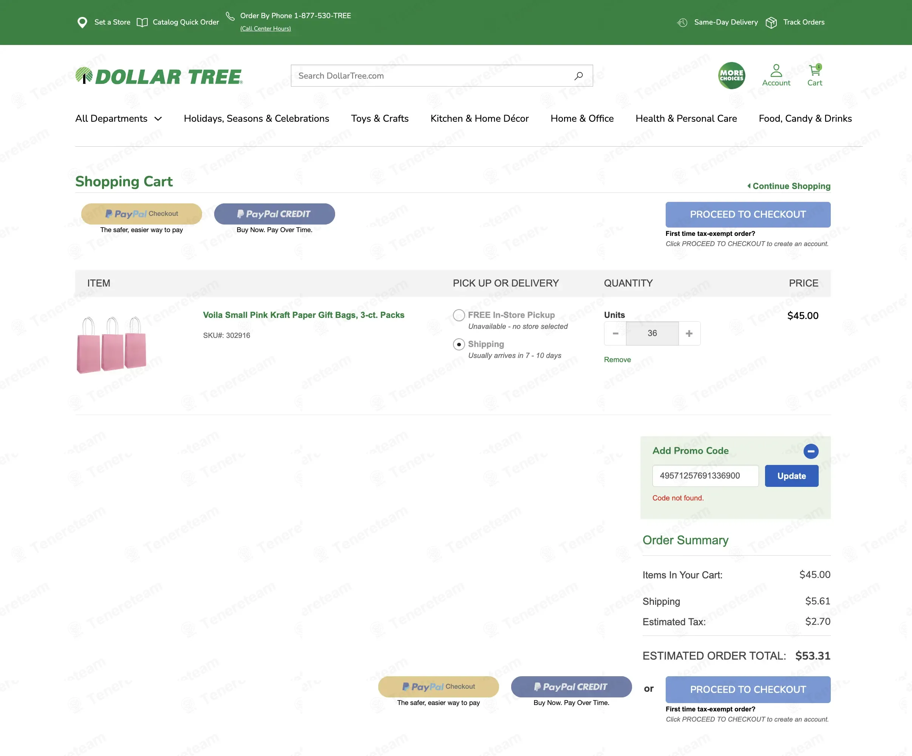Click the search magnifier icon
This screenshot has width=912, height=756.
(x=578, y=76)
